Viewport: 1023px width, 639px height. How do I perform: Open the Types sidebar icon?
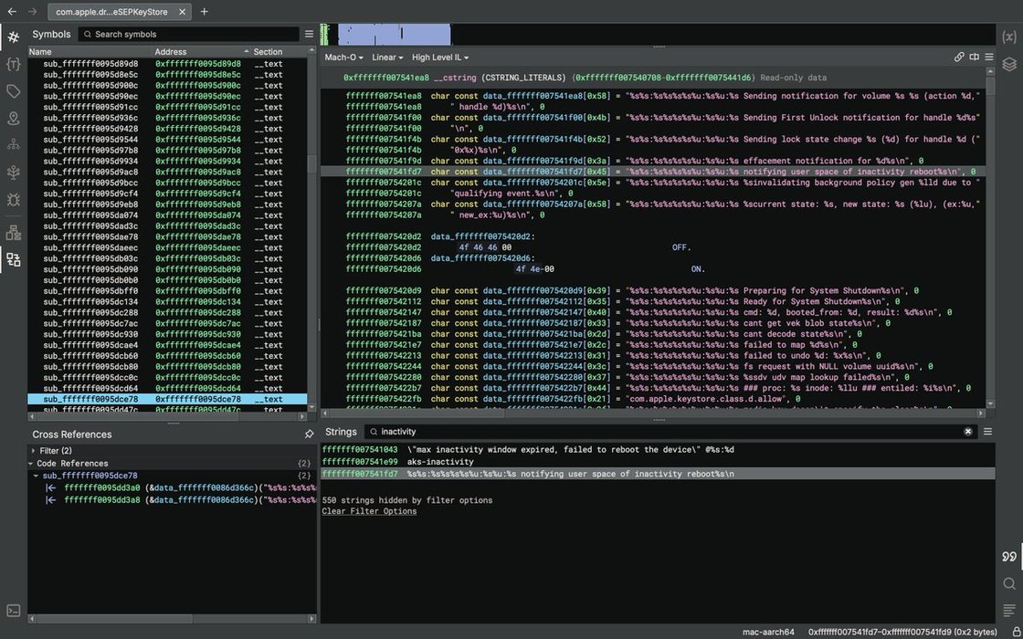(x=13, y=65)
